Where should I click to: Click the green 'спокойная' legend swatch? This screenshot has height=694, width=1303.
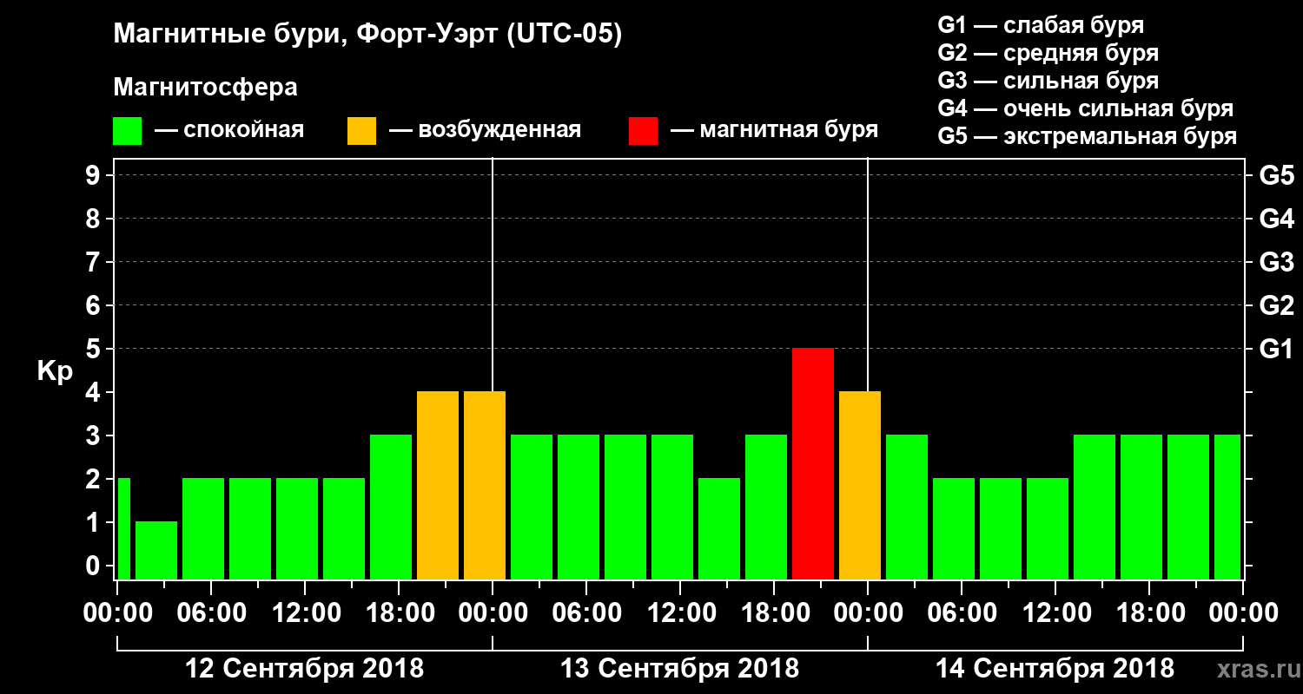[x=128, y=131]
